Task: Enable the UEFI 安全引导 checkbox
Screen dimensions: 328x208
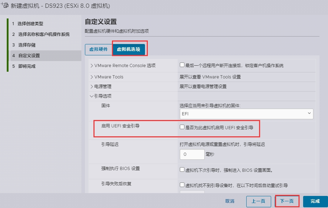Action: (182, 127)
